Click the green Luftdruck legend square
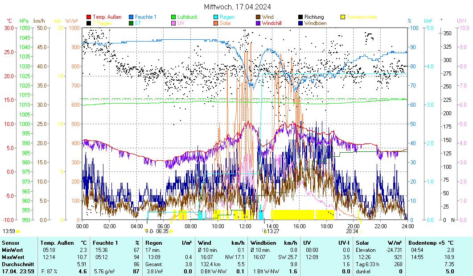The image size is (473, 276). point(174,17)
